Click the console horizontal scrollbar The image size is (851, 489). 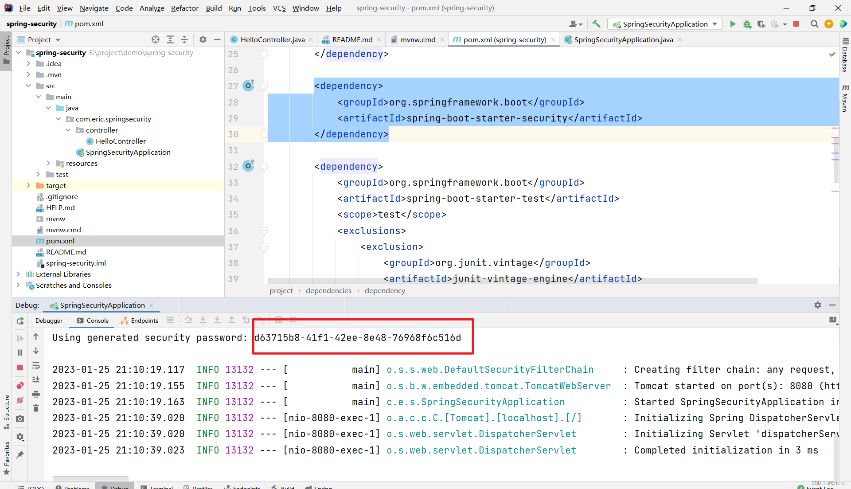[90, 478]
